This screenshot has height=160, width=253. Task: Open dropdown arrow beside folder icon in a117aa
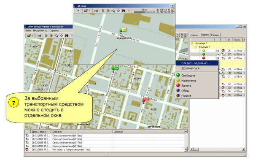tap(90, 11)
